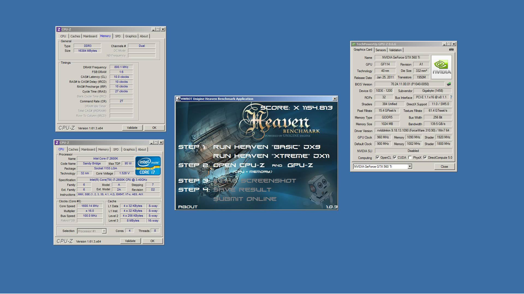This screenshot has height=294, width=524.
Task: Open the About tab in the top CPU-Z window
Action: 144,36
